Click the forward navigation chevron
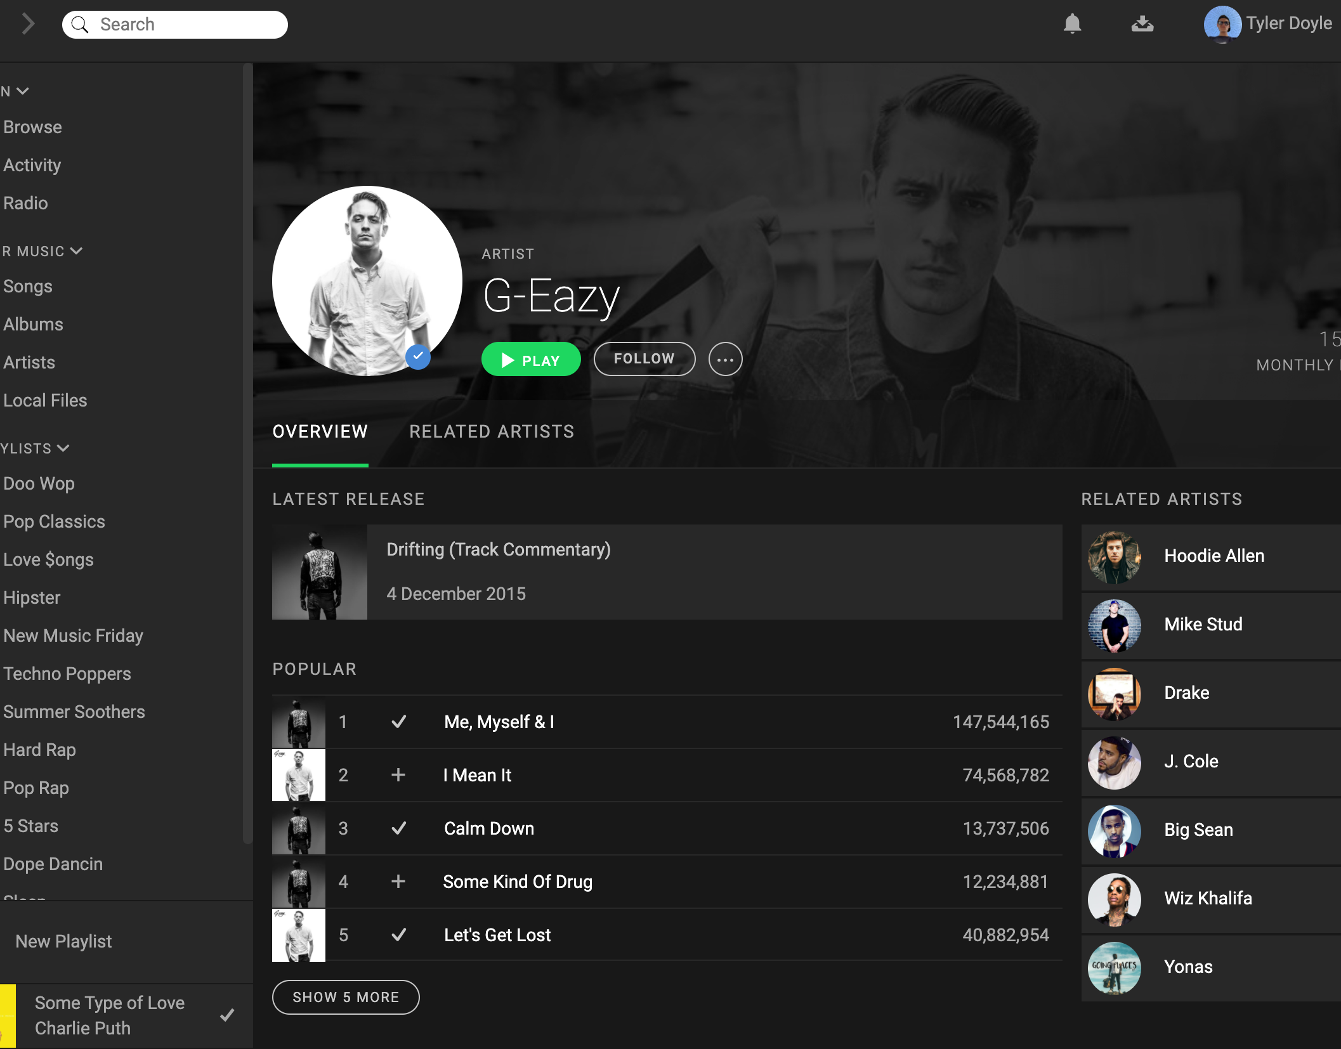 [x=28, y=24]
